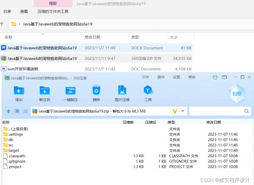The image size is (254, 185).
Task: Select the src folder in archive list
Action: 11,145
